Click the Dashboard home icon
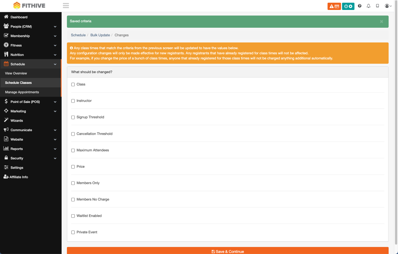Image resolution: width=398 pixels, height=254 pixels. pyautogui.click(x=6, y=17)
